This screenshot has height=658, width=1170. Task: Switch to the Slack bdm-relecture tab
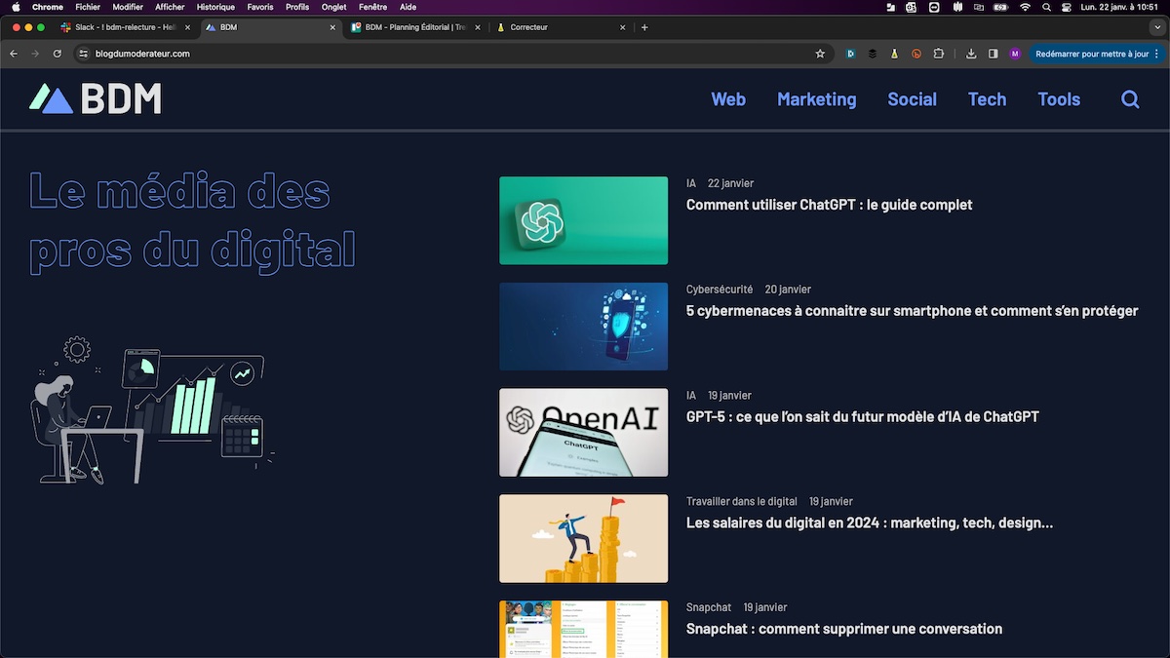pyautogui.click(x=125, y=27)
